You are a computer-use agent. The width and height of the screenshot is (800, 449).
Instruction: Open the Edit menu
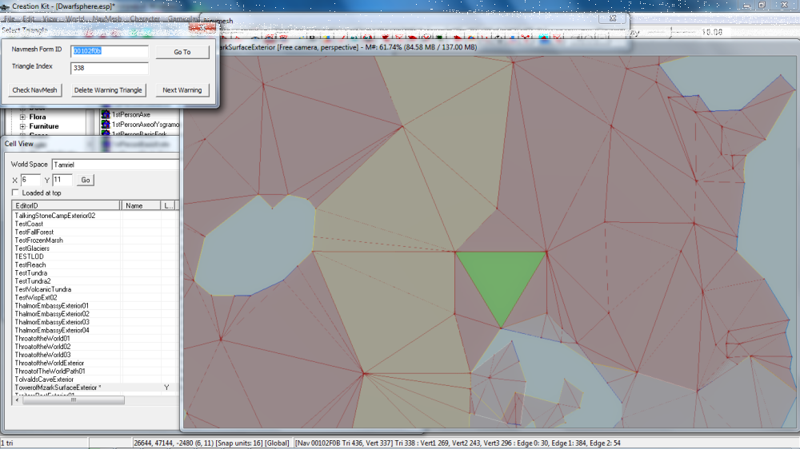coord(29,19)
